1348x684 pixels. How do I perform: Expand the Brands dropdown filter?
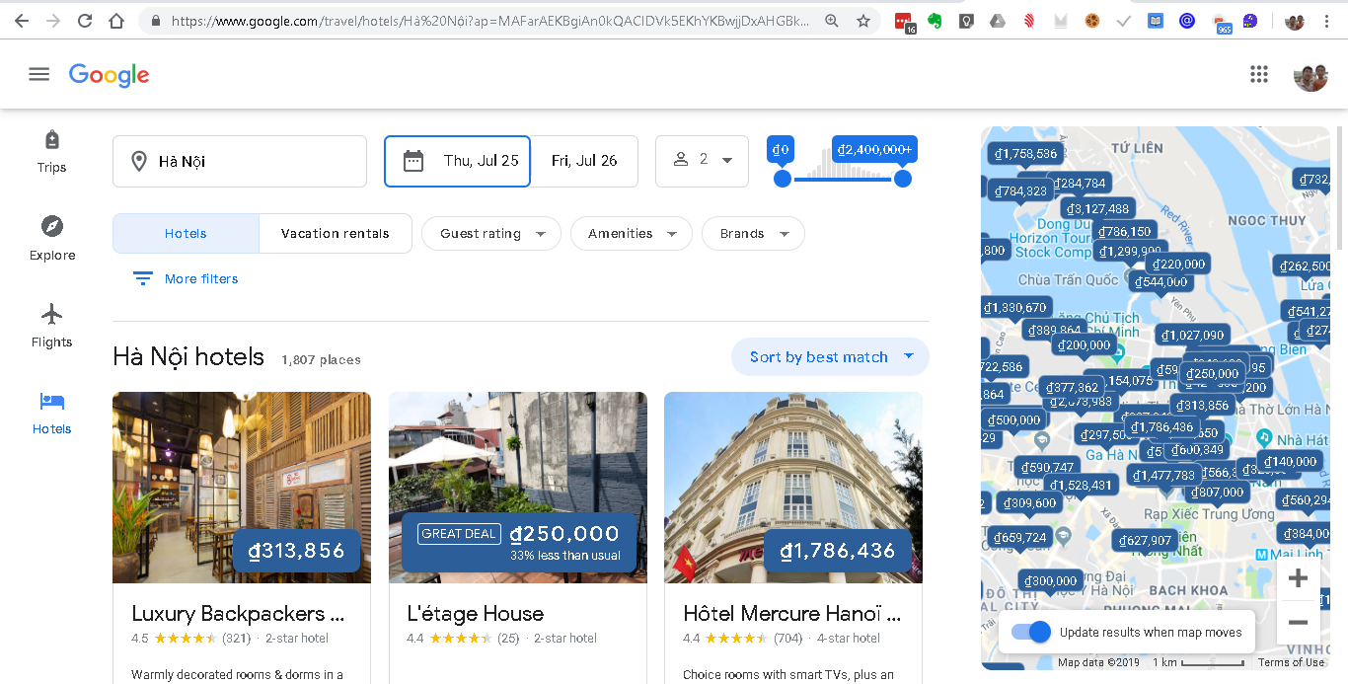point(753,234)
